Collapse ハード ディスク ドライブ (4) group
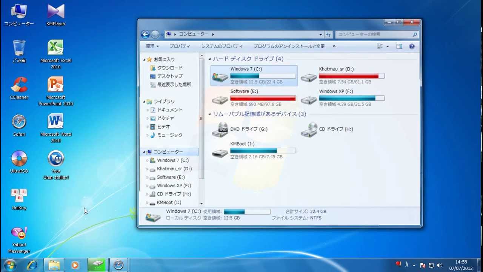 [210, 59]
